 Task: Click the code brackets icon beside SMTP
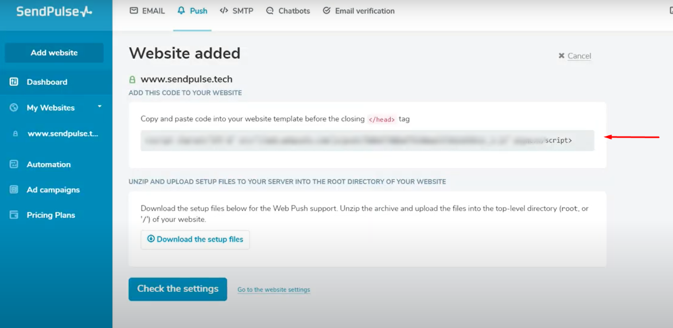pos(224,11)
